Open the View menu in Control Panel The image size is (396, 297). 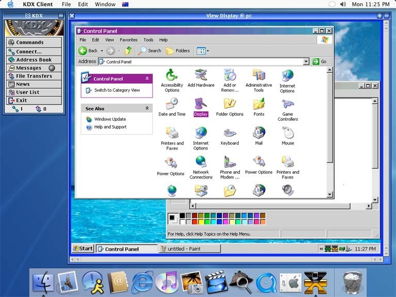(x=109, y=40)
